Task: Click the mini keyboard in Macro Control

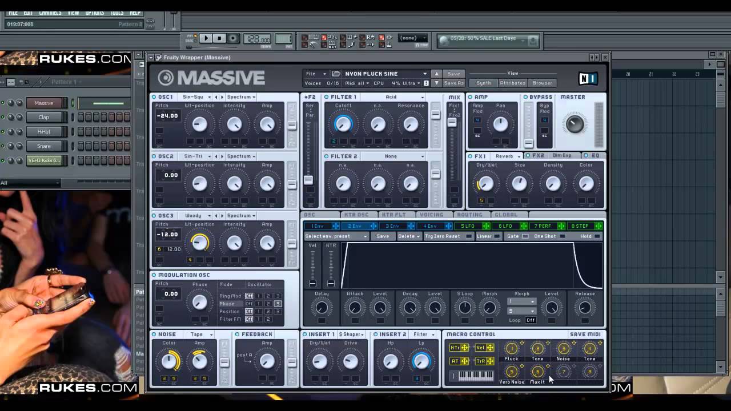Action: coord(476,376)
